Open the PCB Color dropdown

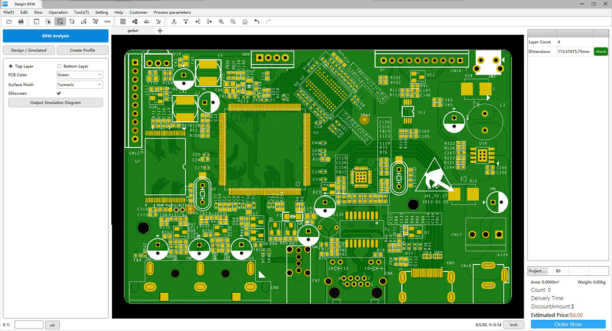(80, 75)
